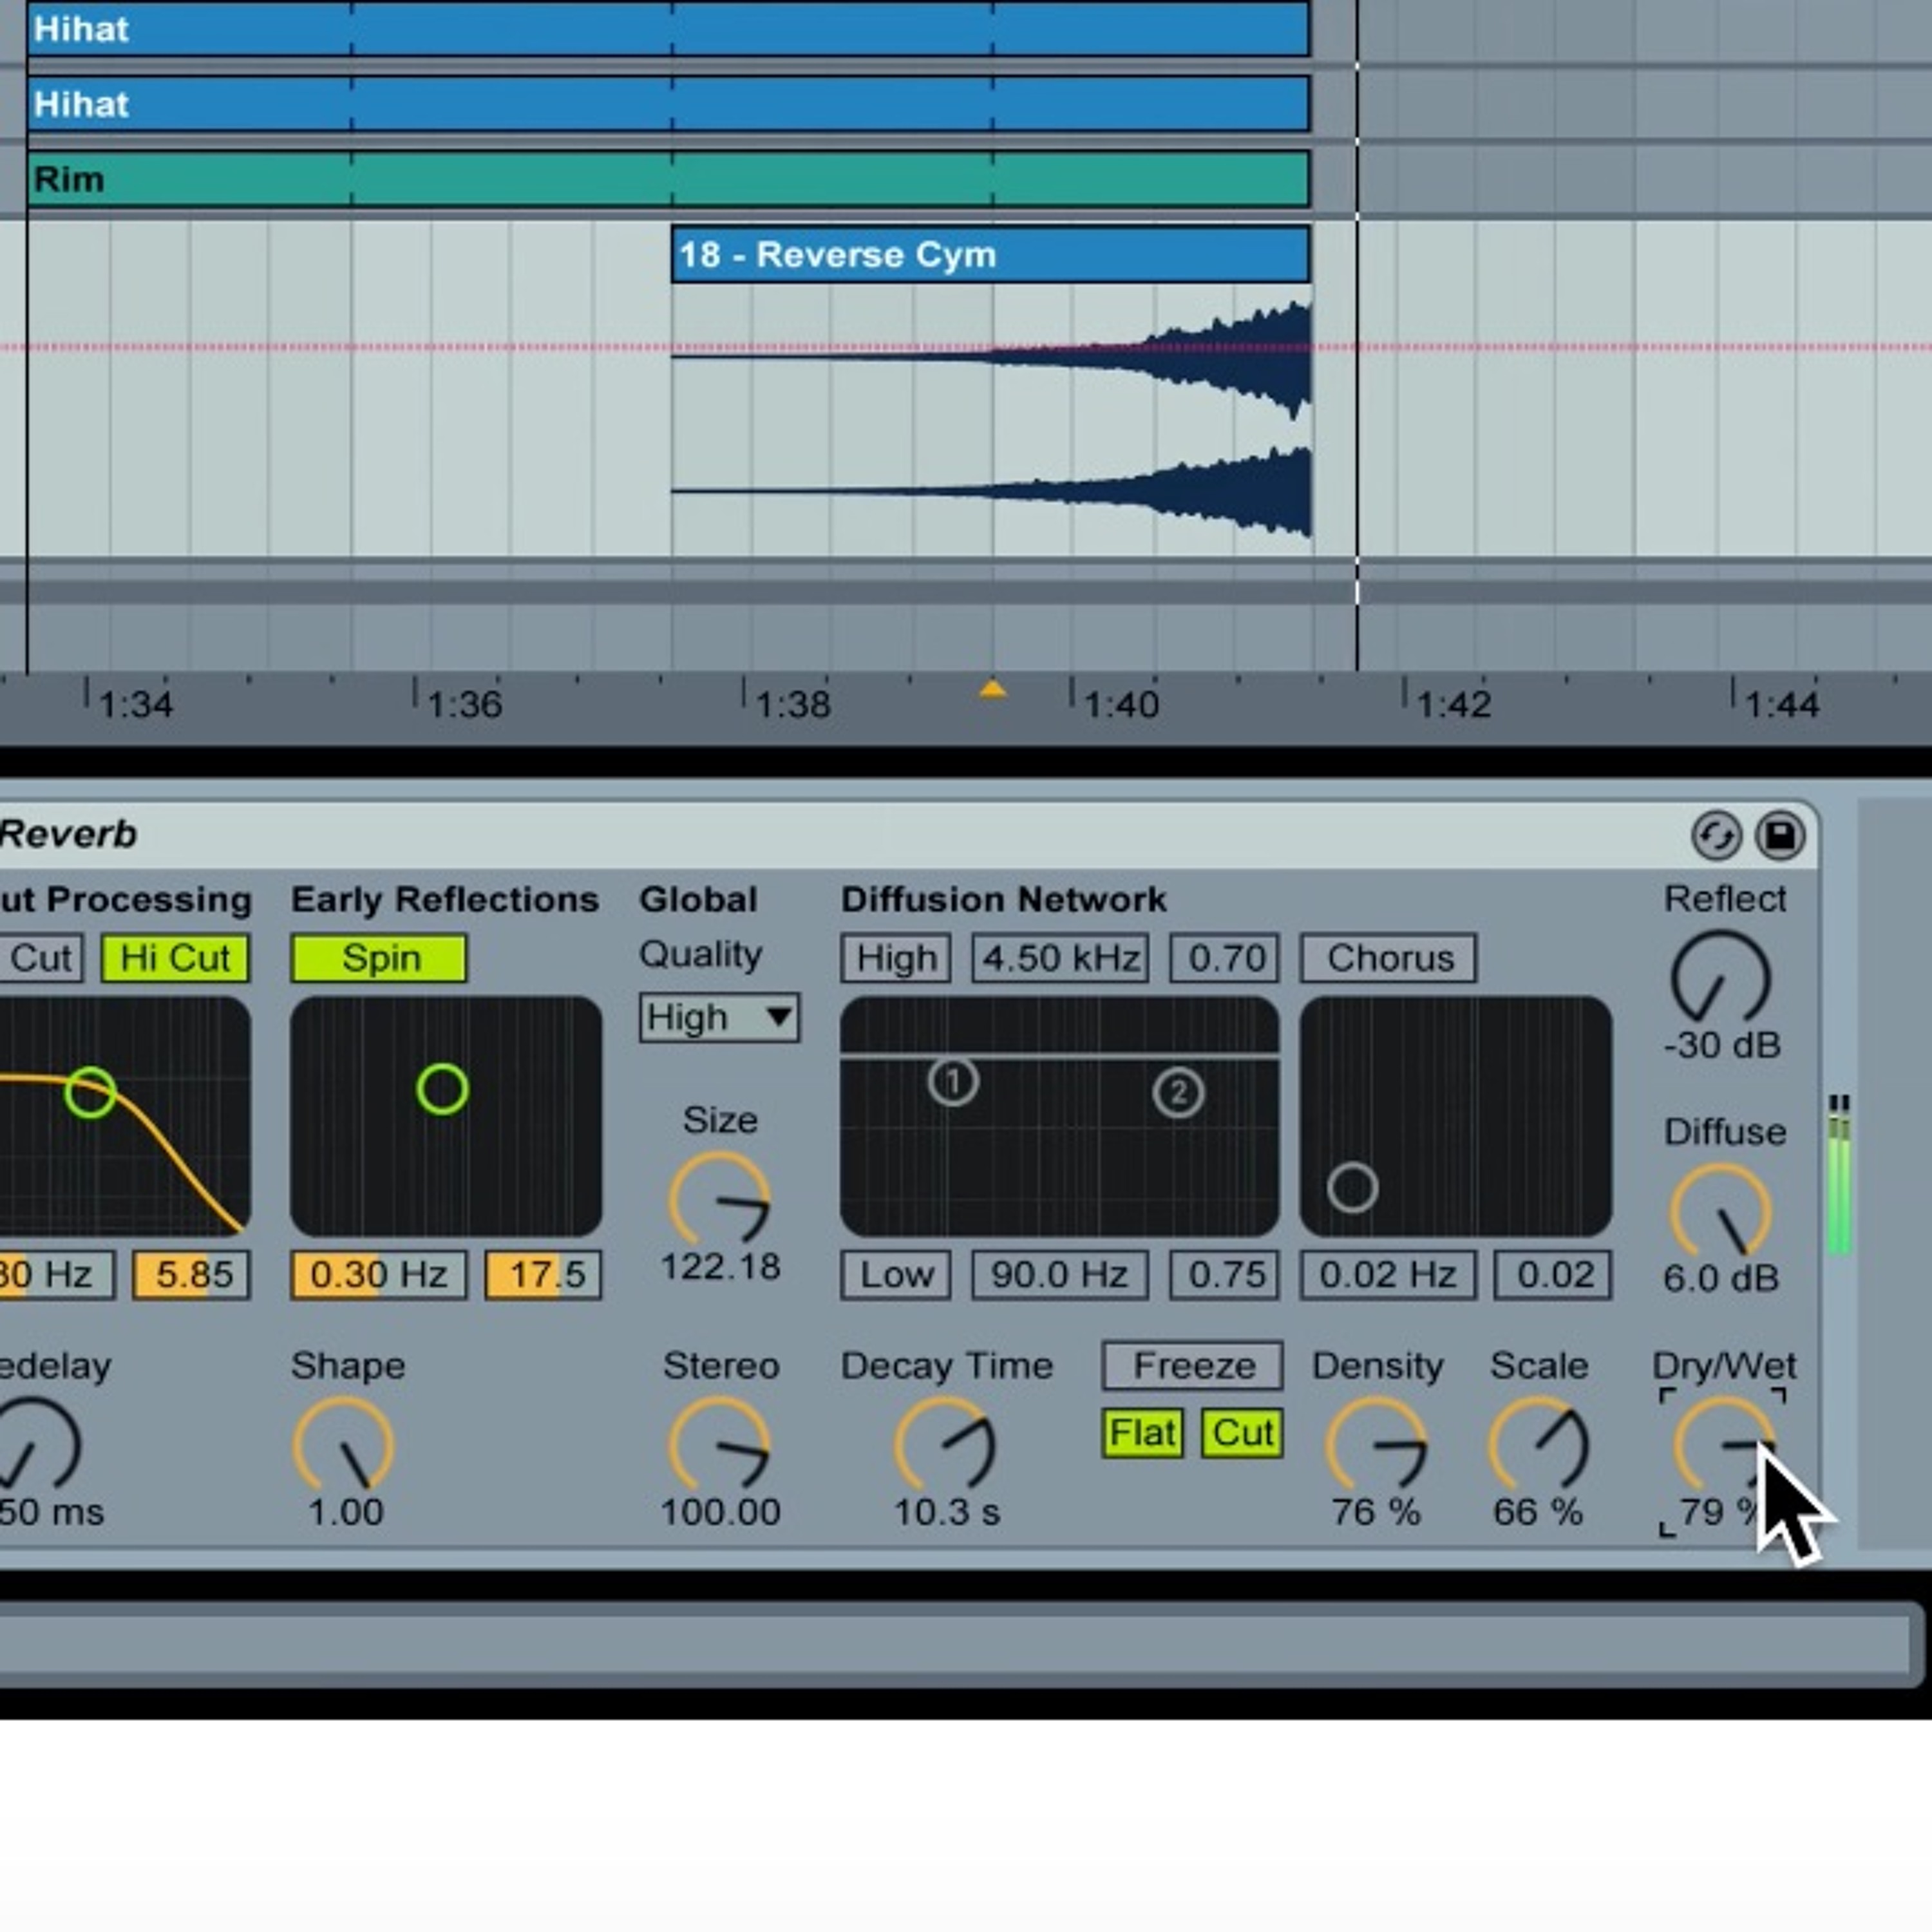Select the 18 - Reverse Cym clip

pyautogui.click(x=990, y=254)
